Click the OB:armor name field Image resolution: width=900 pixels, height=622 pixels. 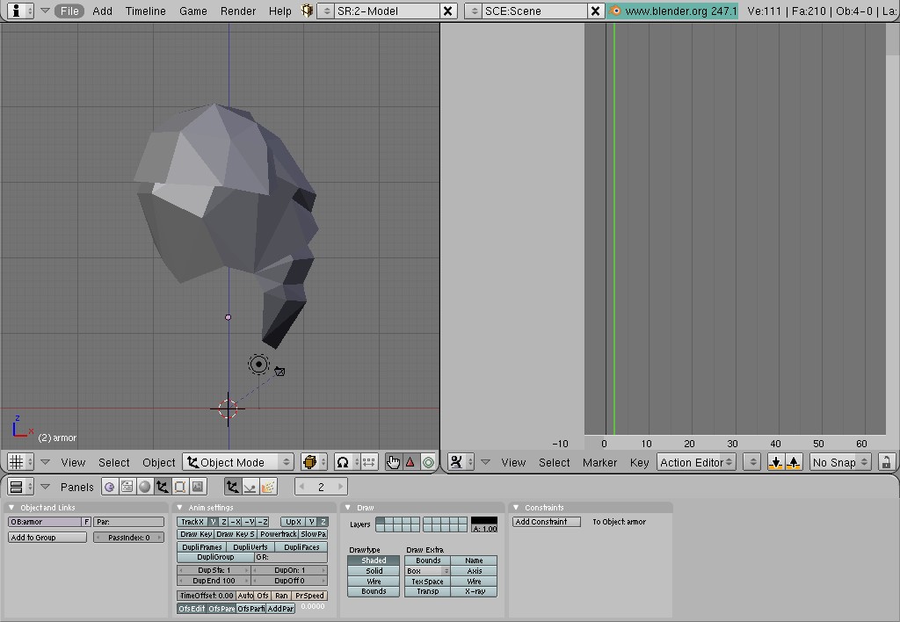44,522
